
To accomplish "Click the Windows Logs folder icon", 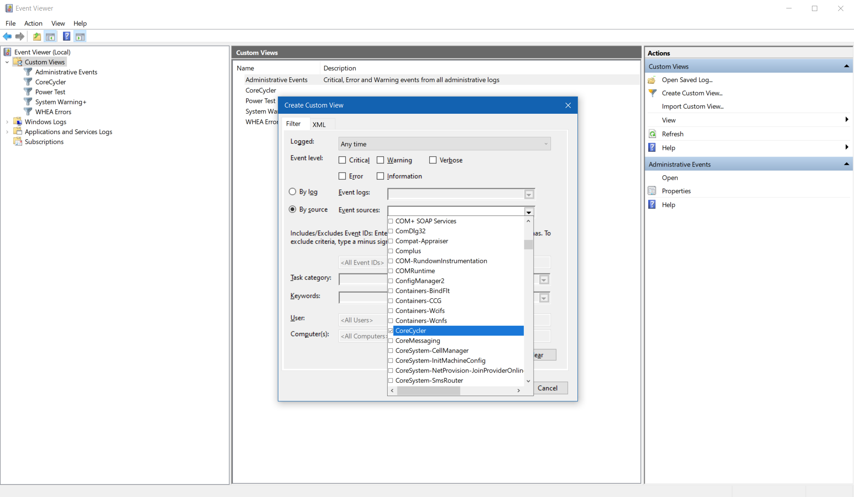I will tap(18, 121).
